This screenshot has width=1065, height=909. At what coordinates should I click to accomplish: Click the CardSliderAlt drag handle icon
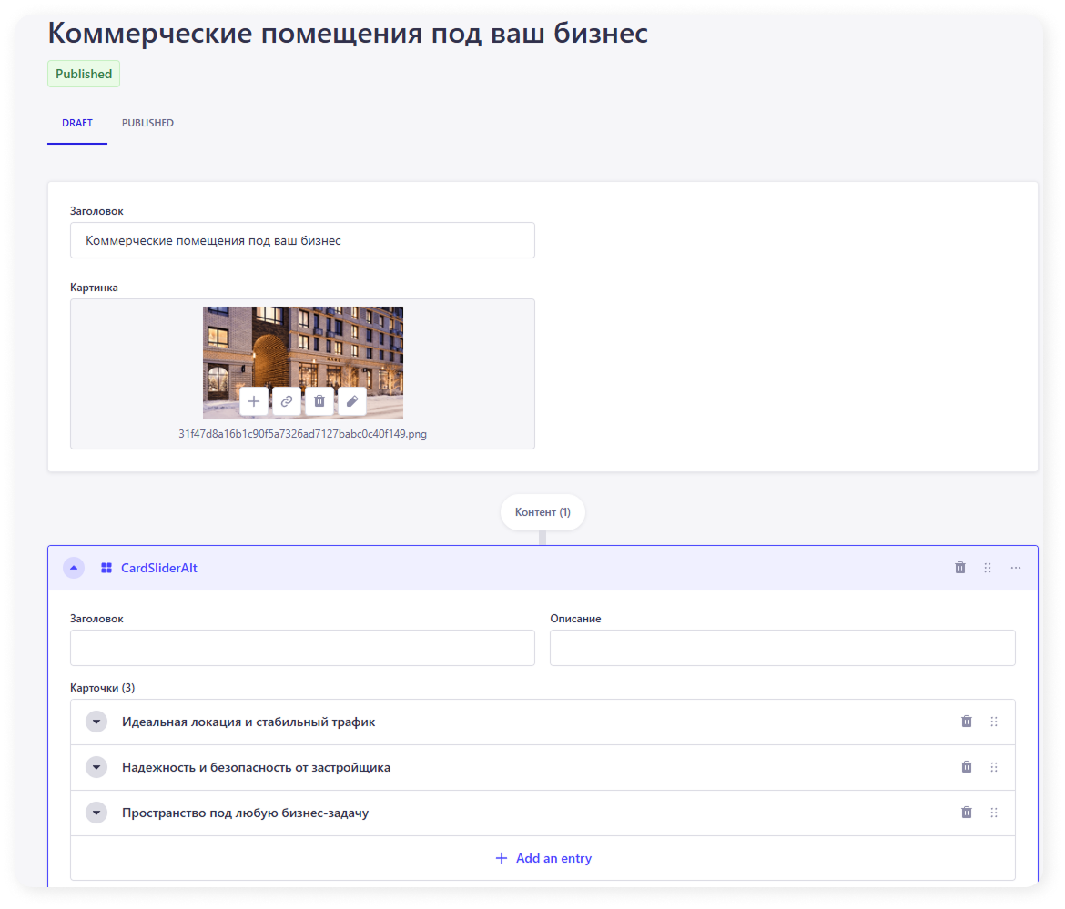click(988, 568)
